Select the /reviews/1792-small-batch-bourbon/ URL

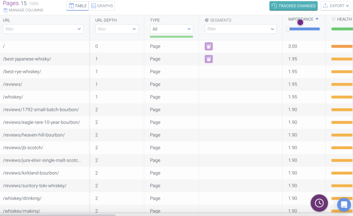click(41, 109)
